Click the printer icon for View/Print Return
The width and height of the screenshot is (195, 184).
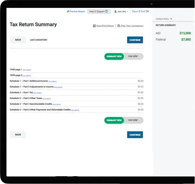click(94, 26)
